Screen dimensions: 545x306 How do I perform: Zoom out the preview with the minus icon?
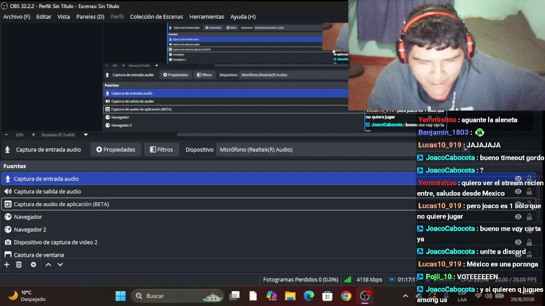tap(6, 135)
